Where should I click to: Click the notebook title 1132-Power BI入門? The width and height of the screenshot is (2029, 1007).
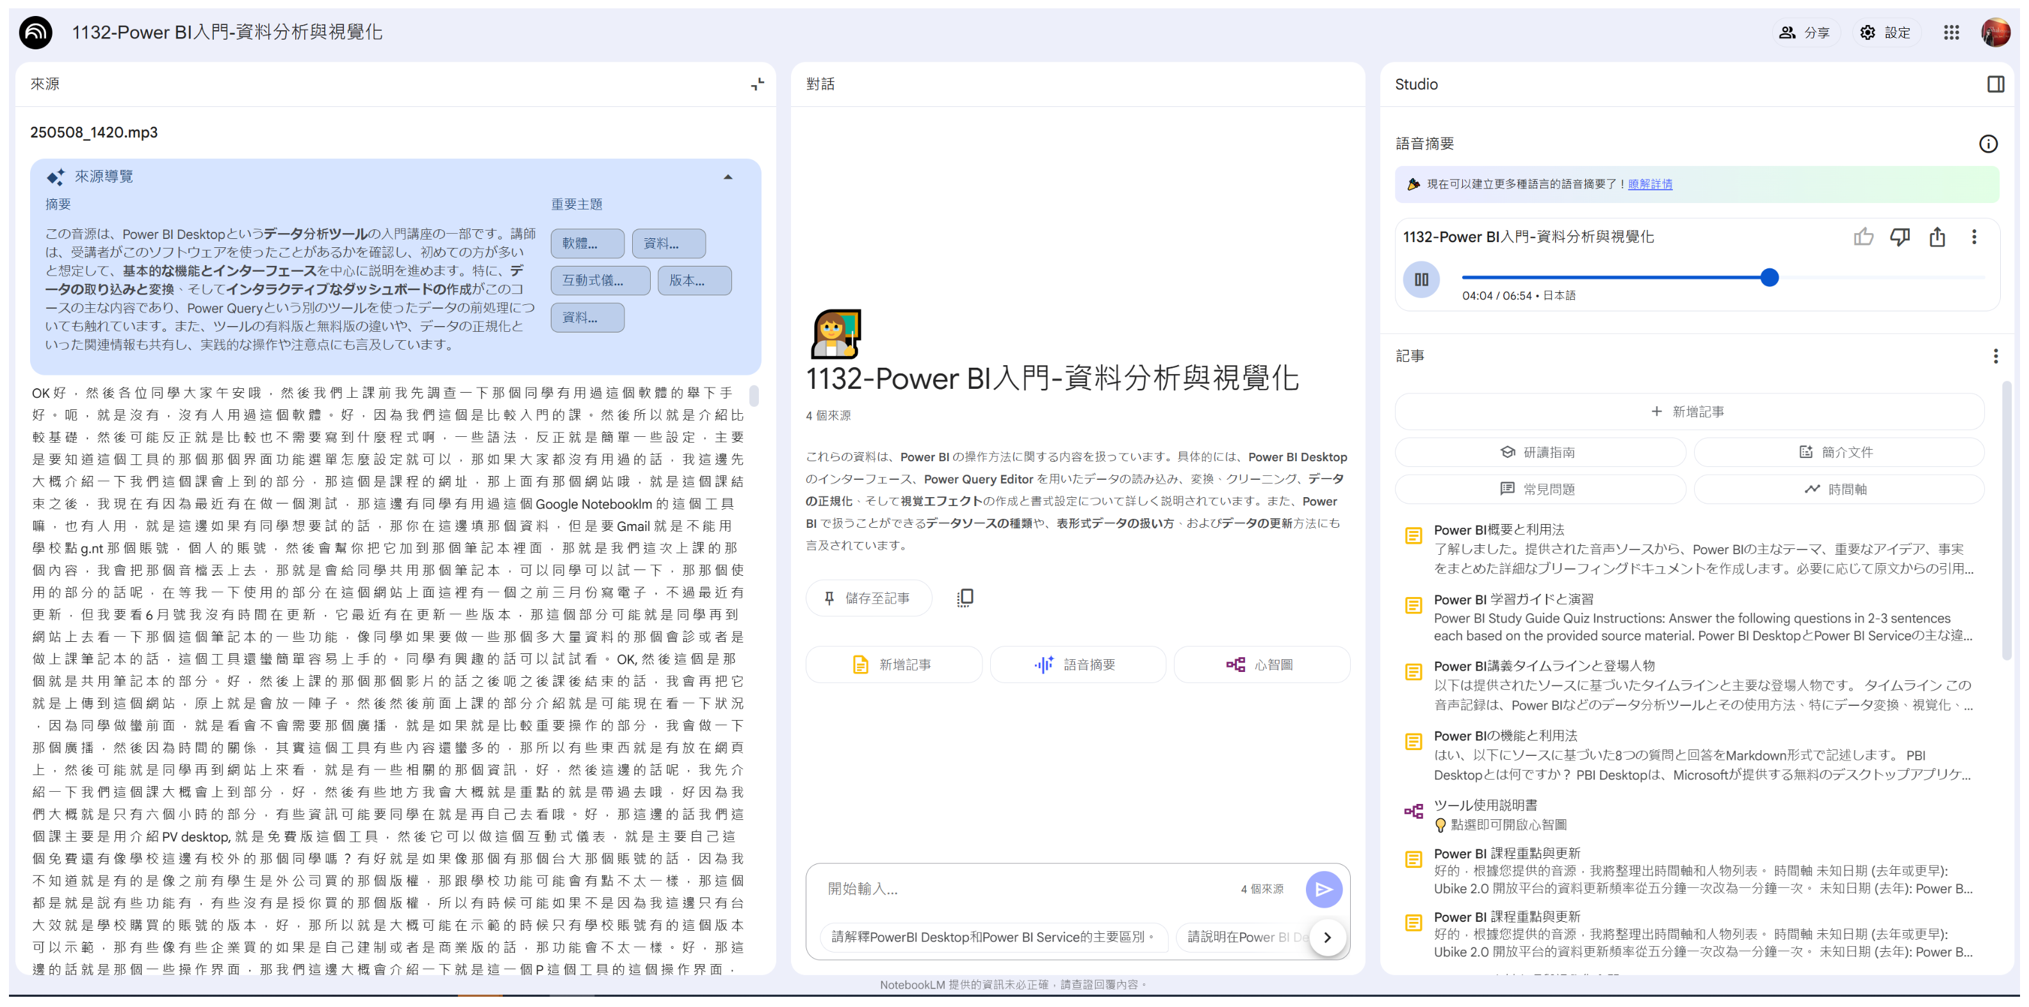click(x=227, y=32)
